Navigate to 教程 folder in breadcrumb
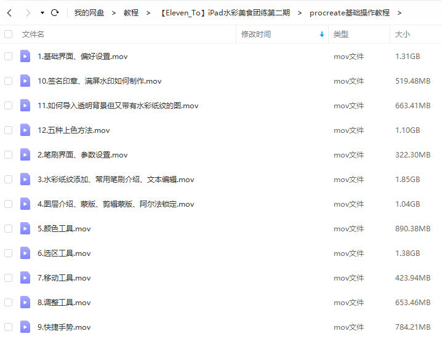 pyautogui.click(x=131, y=12)
